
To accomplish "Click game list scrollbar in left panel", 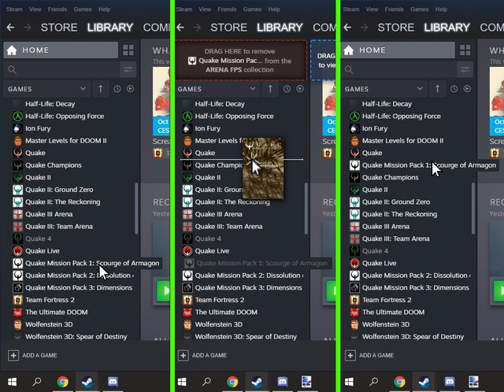I will (x=136, y=209).
